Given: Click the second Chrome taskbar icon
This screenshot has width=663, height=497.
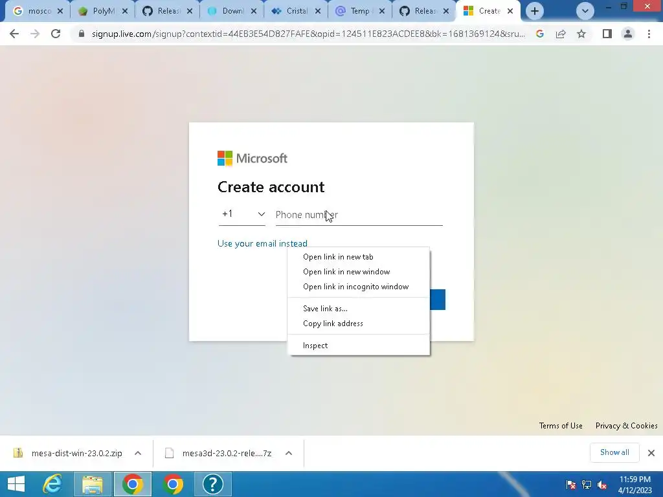Looking at the screenshot, I should coord(172,484).
